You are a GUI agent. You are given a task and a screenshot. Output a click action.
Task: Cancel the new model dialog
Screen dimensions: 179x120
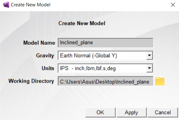(x=163, y=112)
